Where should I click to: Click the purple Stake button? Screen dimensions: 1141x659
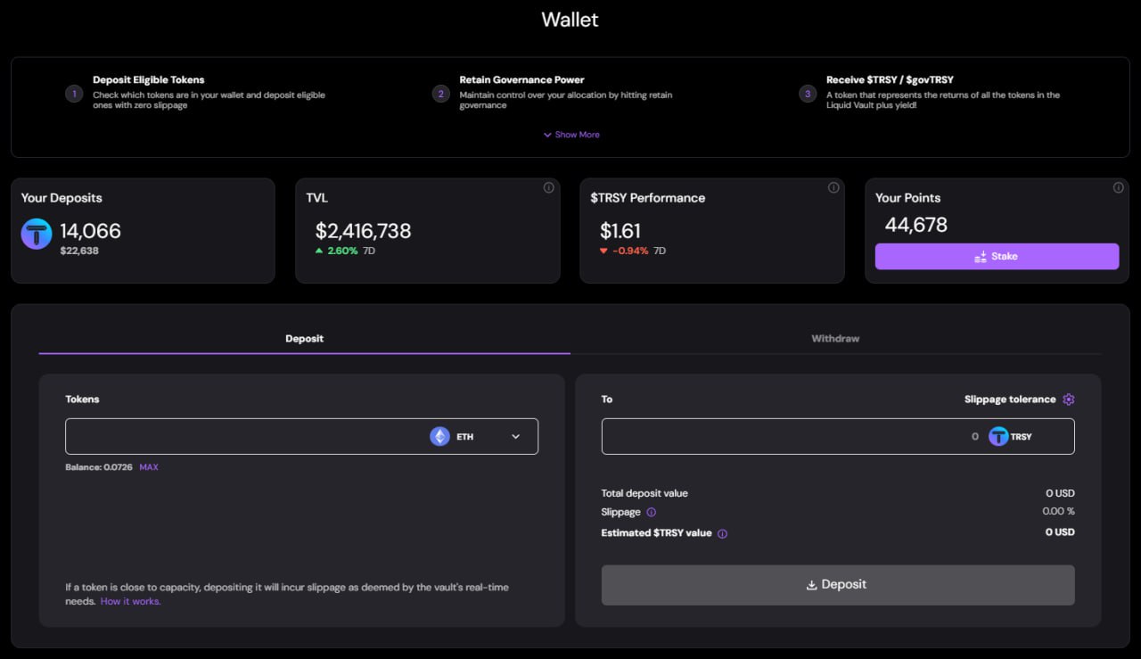[997, 256]
